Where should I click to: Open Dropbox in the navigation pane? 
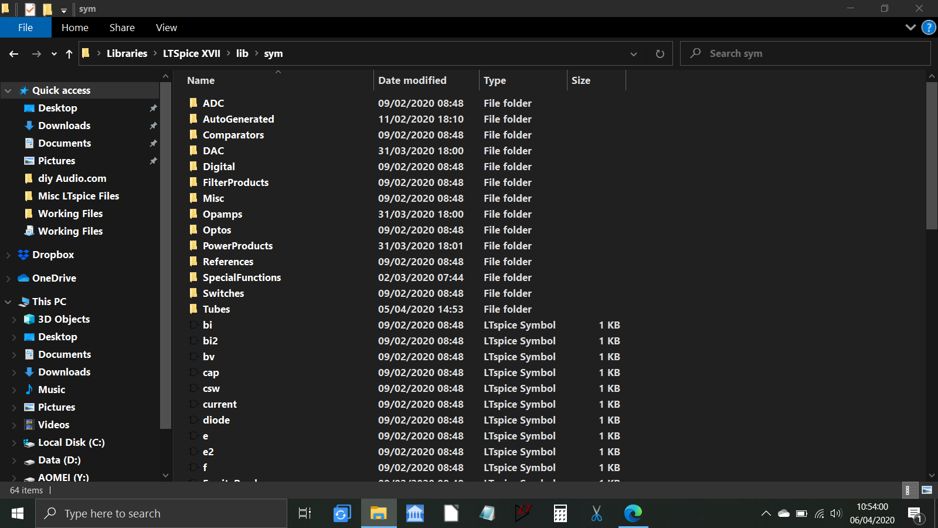coord(53,255)
